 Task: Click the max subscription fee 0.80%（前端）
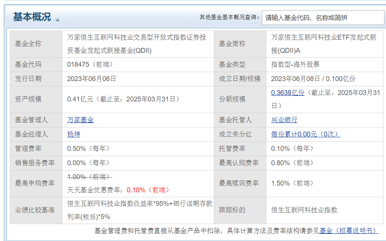coord(292,163)
